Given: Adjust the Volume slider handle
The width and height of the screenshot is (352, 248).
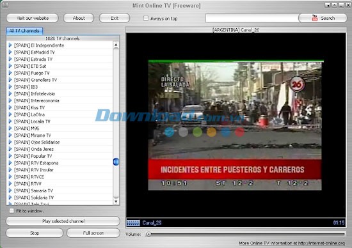Looking at the screenshot, I should (148, 235).
